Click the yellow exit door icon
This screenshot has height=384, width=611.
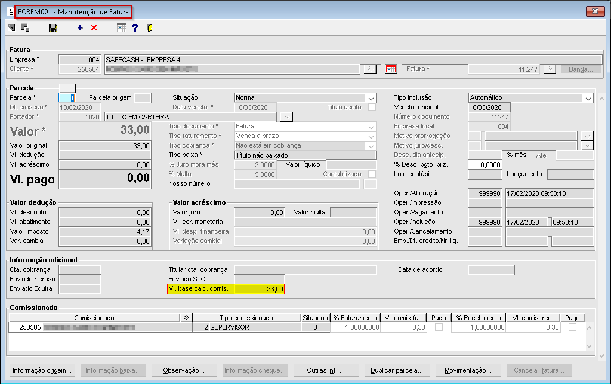tap(149, 28)
